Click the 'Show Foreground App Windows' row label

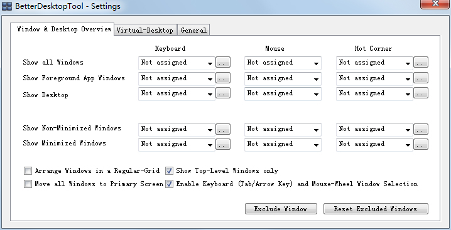coord(74,78)
